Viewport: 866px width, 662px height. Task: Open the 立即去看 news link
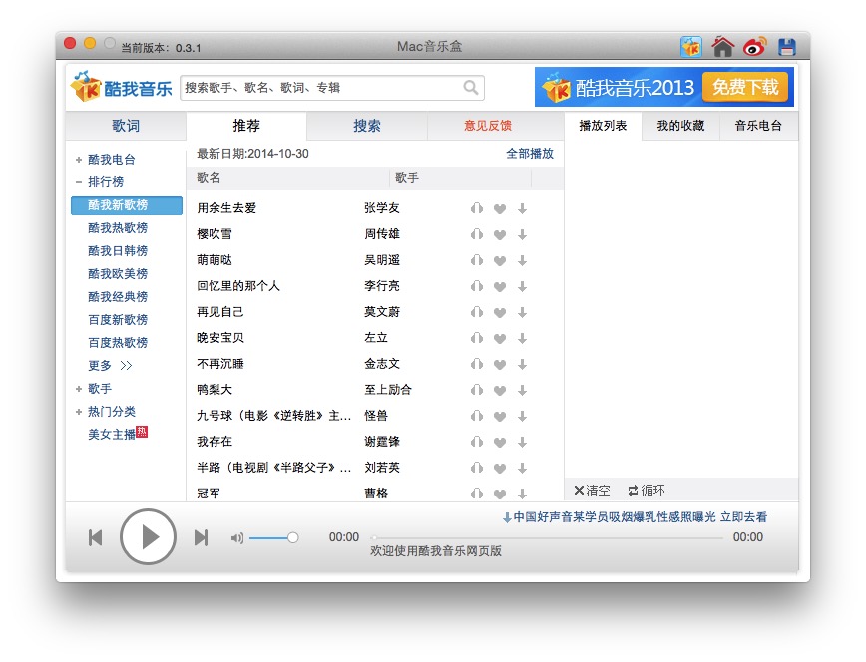(743, 517)
